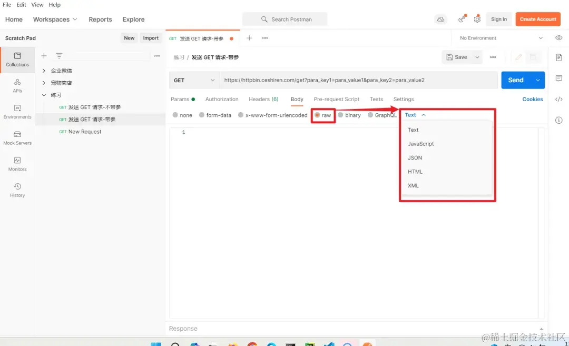This screenshot has width=569, height=346.
Task: Open the Send button dropdown arrow
Action: [537, 80]
